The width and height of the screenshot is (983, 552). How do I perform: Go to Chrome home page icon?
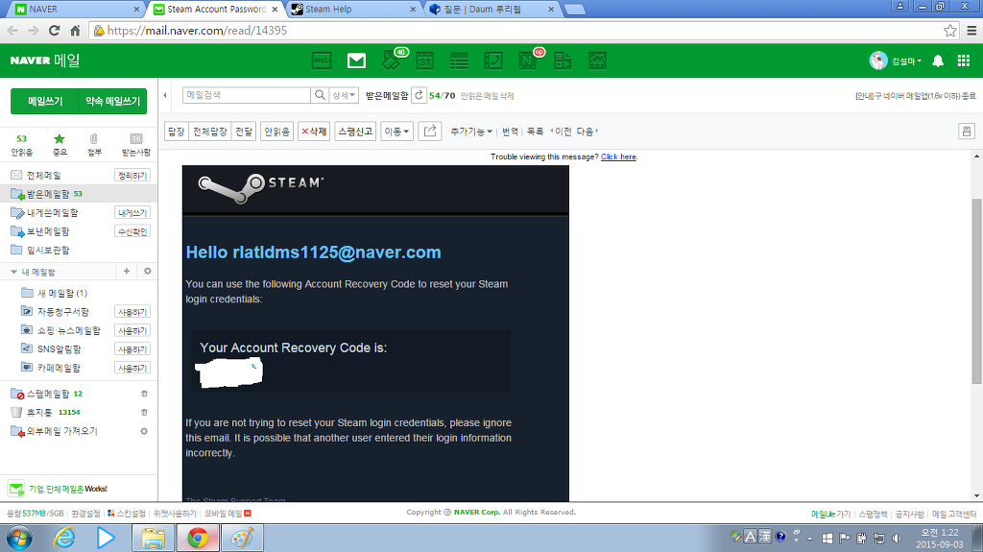(x=75, y=30)
